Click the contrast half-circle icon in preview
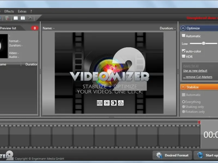The image size is (218, 163). pyautogui.click(x=114, y=103)
